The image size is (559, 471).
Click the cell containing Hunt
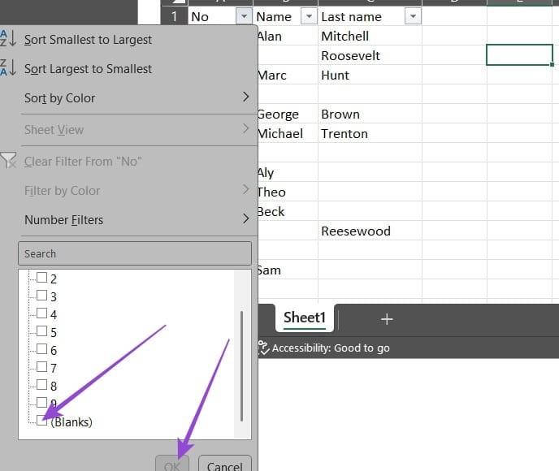tap(370, 76)
